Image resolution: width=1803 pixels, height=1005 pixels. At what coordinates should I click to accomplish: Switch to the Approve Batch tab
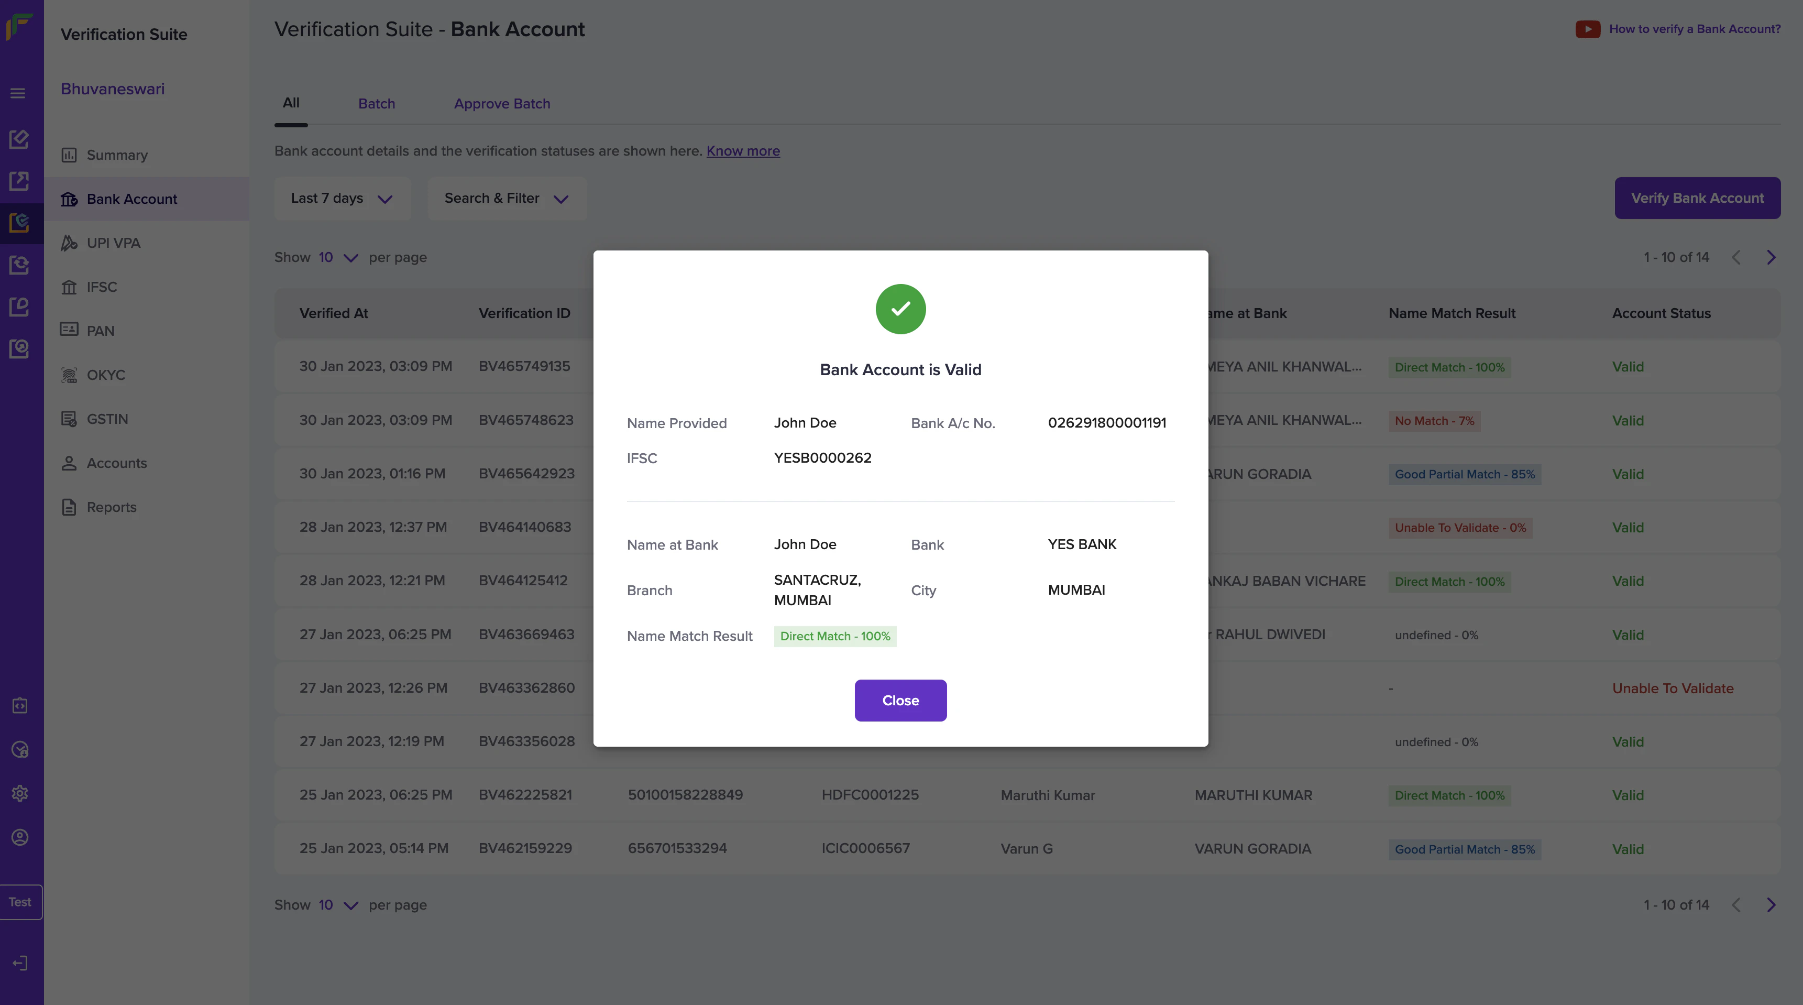502,104
